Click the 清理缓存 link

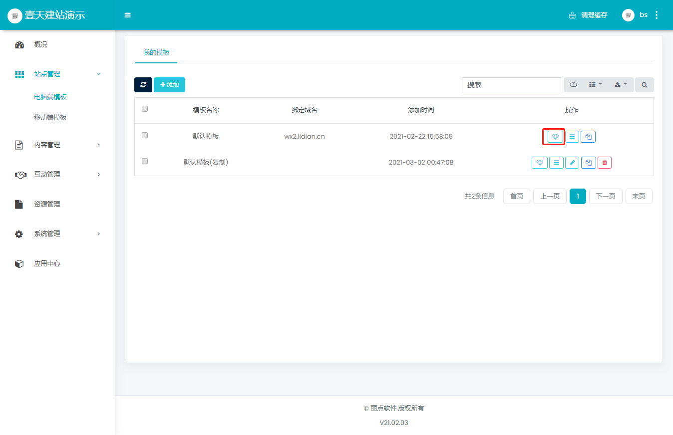(x=595, y=15)
